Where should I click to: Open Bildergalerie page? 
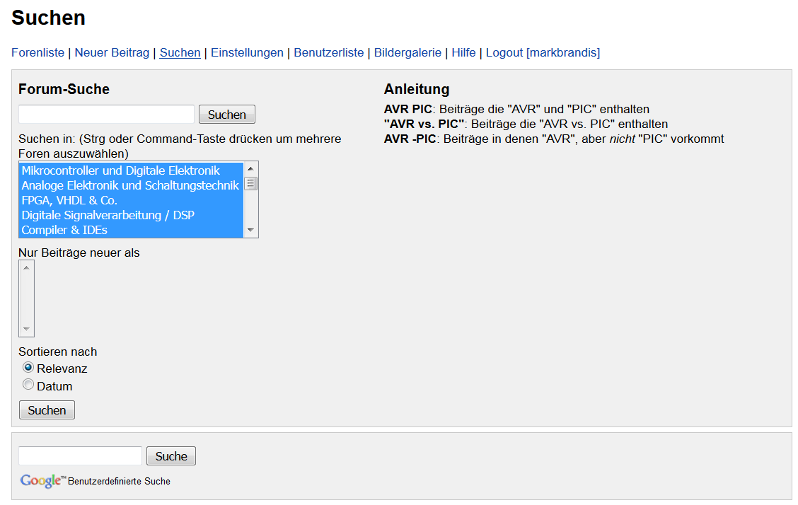[x=407, y=52]
